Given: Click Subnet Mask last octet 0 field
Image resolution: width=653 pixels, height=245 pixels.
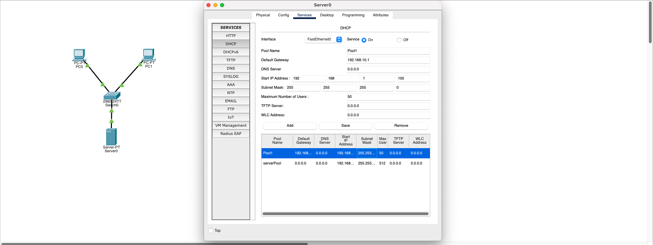Looking at the screenshot, I should click(413, 88).
